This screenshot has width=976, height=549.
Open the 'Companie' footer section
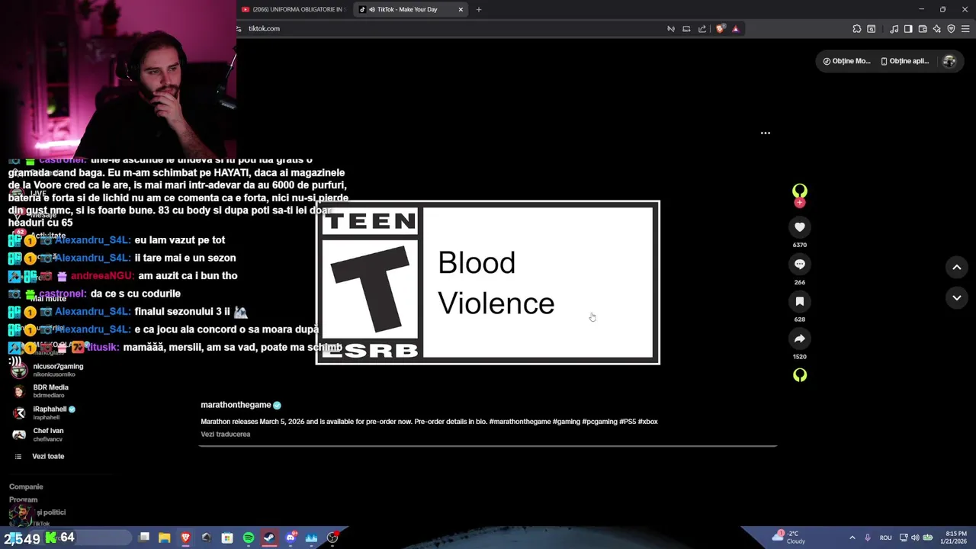click(x=26, y=486)
